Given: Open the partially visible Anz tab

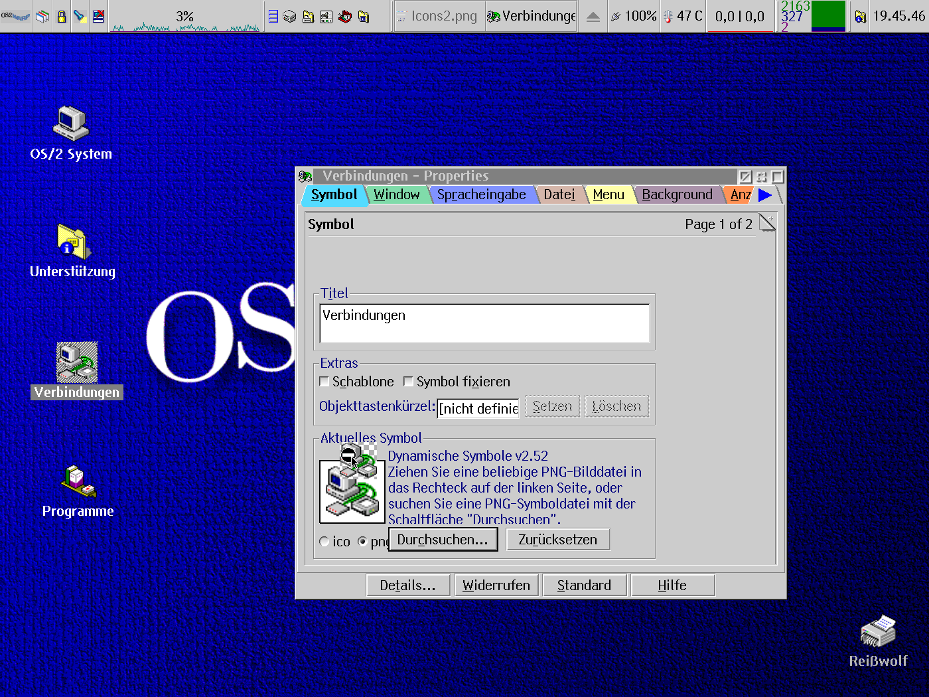Looking at the screenshot, I should 740,194.
